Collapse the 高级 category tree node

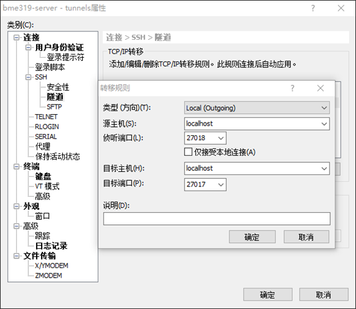[16, 226]
